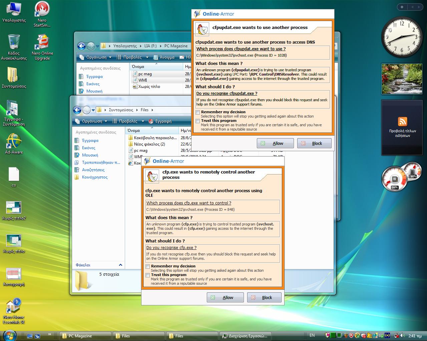Open the Κάδος Ανακύκλωσης recycle bin icon

[14, 47]
